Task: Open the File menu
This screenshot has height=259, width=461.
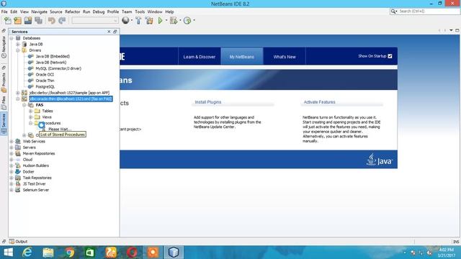Action: [x=4, y=12]
